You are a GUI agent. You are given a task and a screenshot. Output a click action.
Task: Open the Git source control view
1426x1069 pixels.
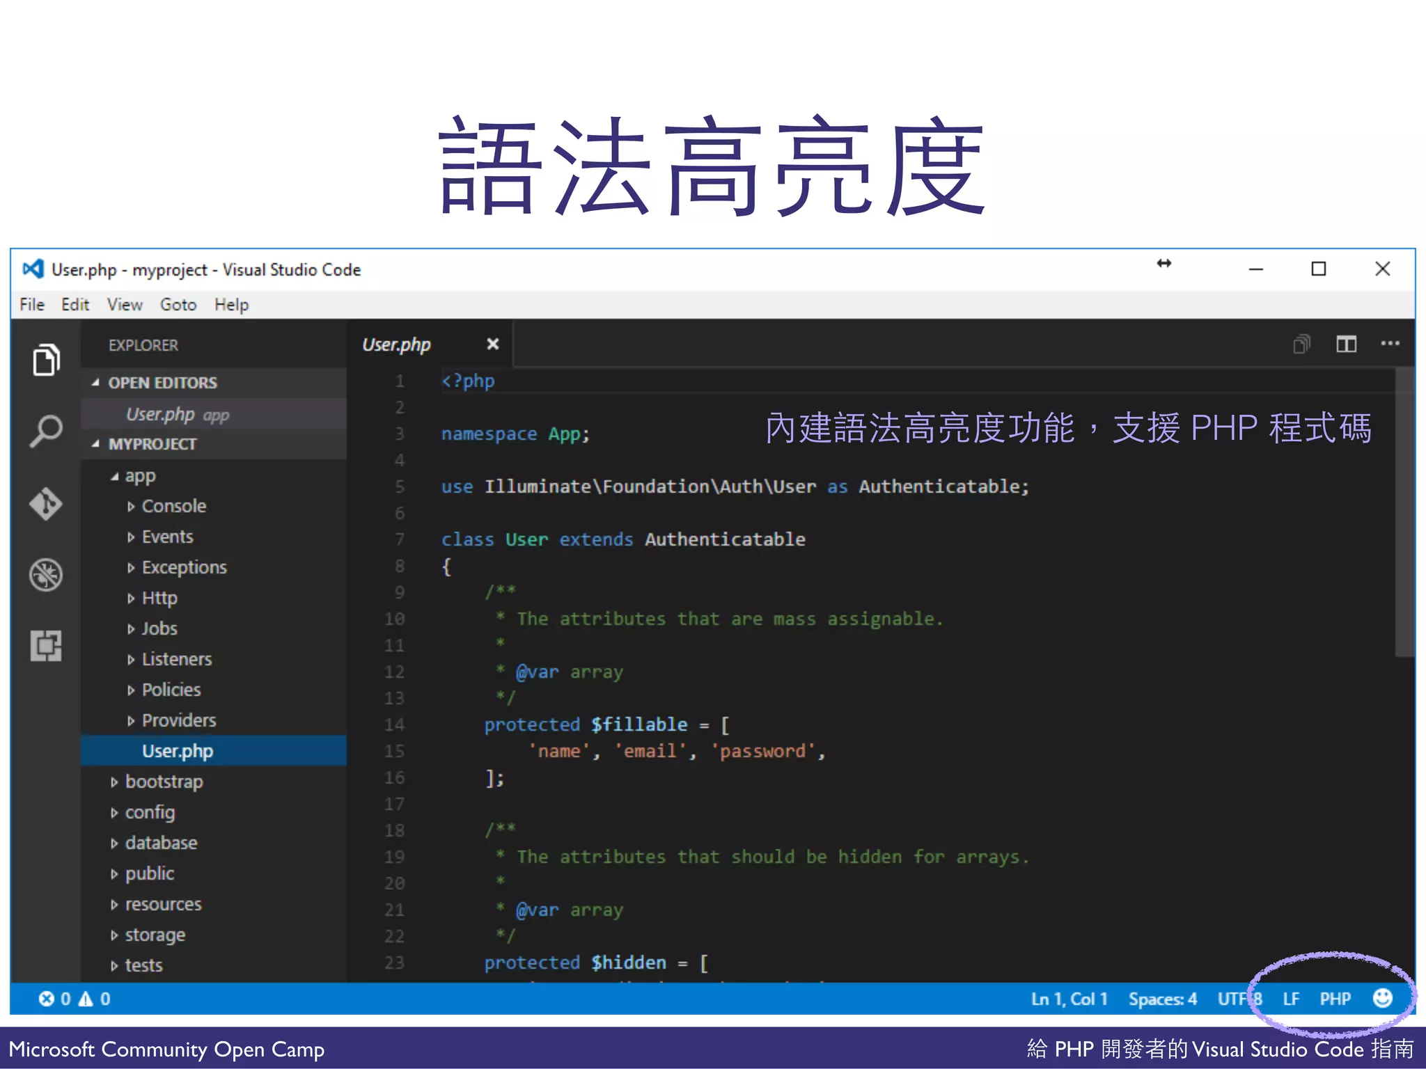[x=46, y=503]
